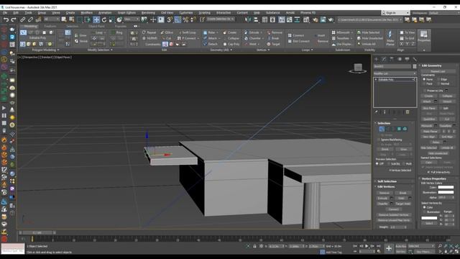
Task: Click the Pin Stack icon below the modifier stack
Action: tap(377, 112)
